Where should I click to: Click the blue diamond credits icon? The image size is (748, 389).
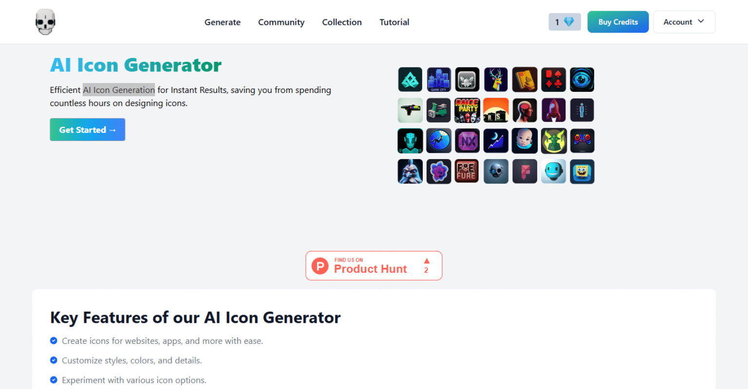coord(569,22)
